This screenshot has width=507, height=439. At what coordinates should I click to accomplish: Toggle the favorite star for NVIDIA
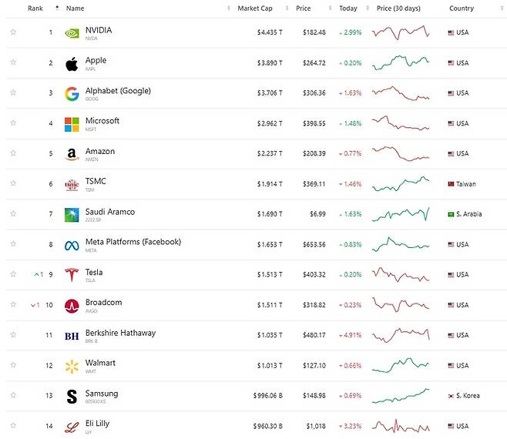[13, 33]
